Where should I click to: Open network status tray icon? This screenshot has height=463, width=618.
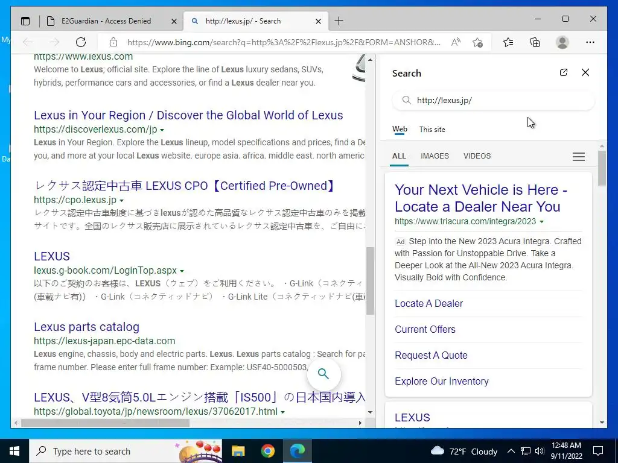[526, 451]
